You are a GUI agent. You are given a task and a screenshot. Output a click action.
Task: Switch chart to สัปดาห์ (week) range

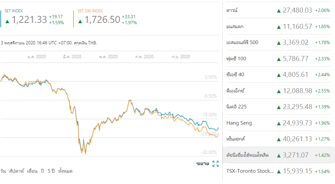16,171
